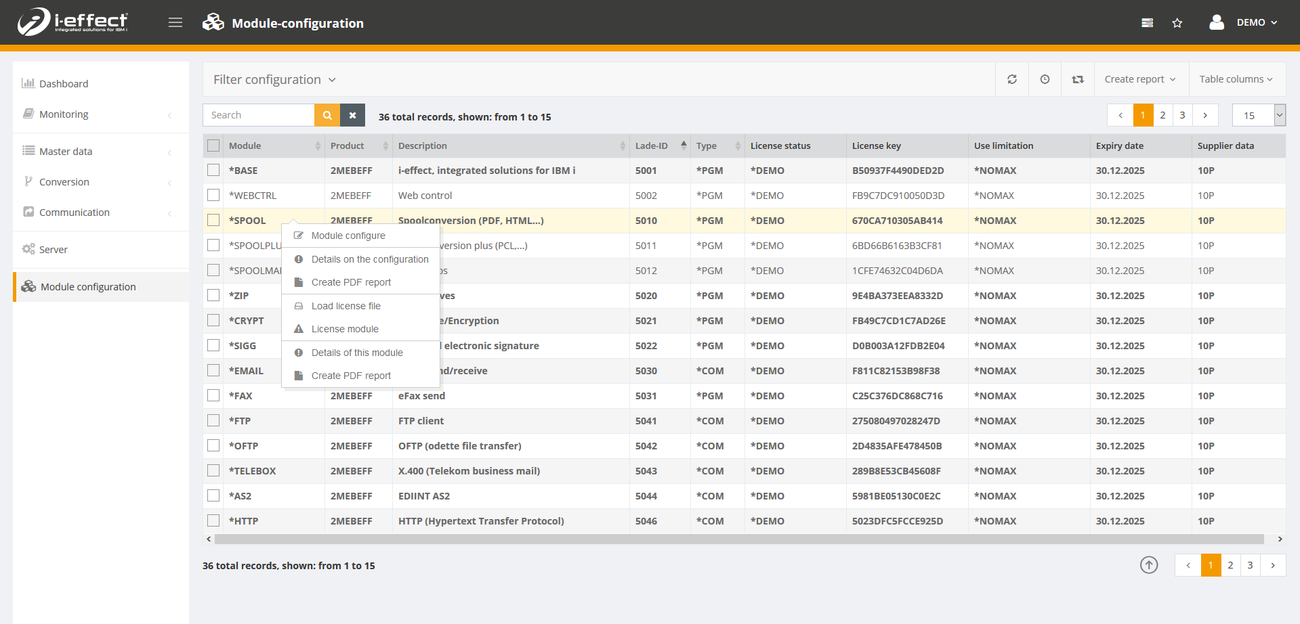1300x624 pixels.
Task: Tick the checkbox for *BASE module
Action: [x=213, y=171]
